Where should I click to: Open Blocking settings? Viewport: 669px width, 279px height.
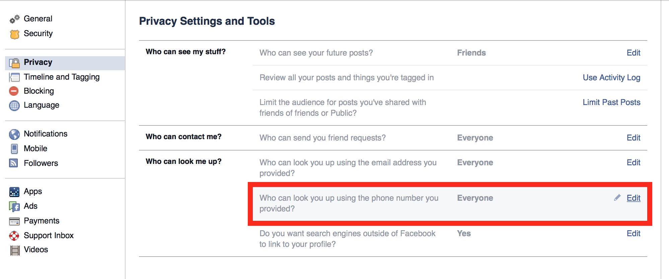(x=39, y=91)
